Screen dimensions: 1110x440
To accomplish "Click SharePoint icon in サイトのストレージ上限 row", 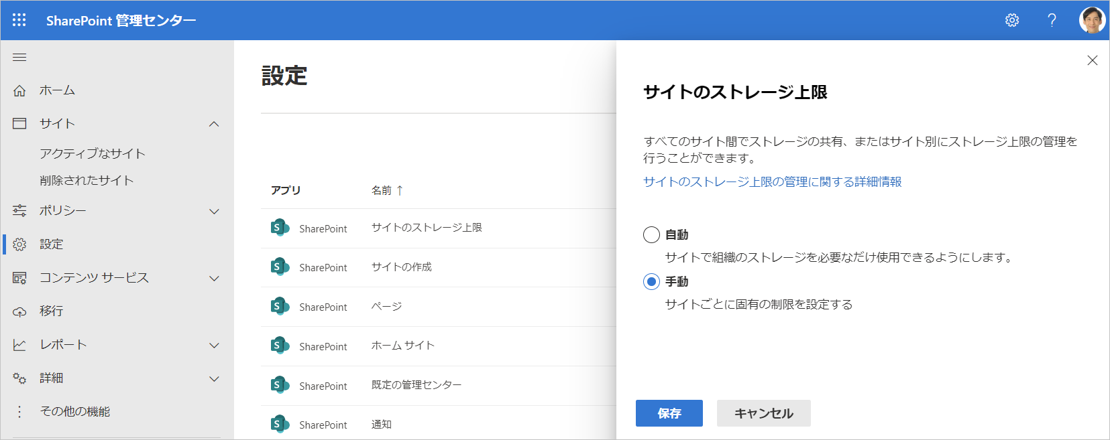I will [x=280, y=228].
